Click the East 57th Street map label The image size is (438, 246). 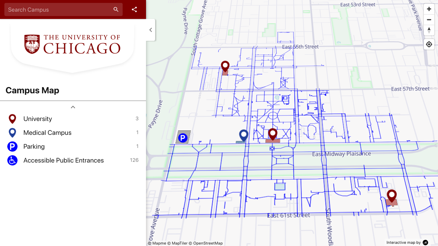[x=410, y=89]
